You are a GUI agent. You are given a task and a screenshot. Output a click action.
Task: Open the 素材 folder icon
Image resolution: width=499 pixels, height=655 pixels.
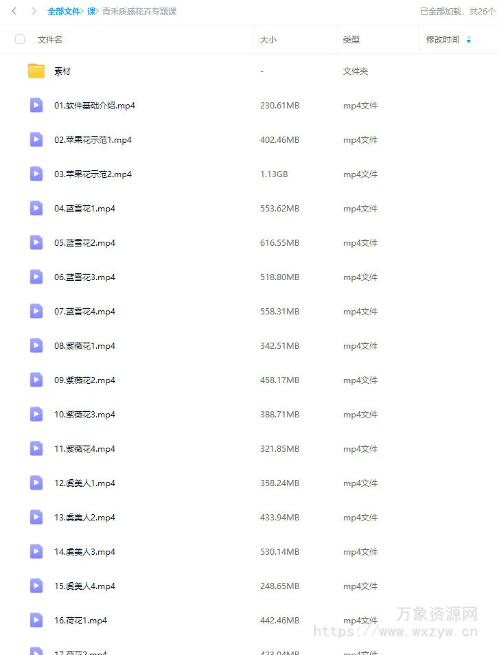tap(36, 71)
